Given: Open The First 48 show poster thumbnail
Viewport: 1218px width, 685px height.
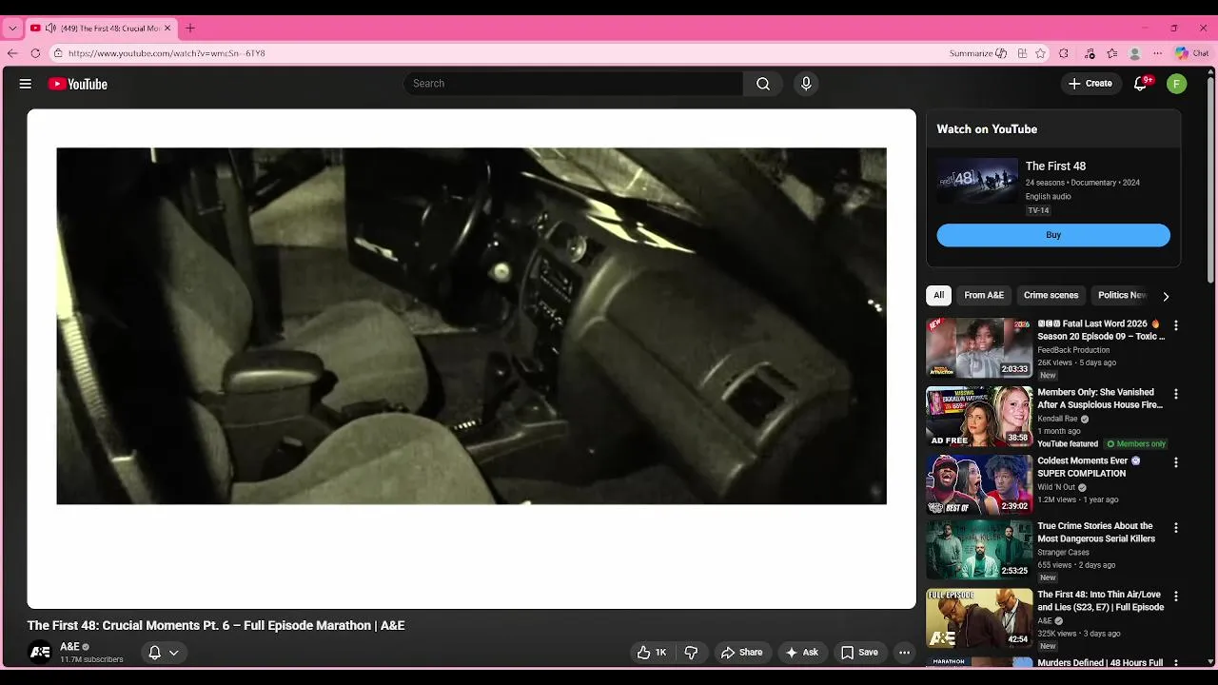Looking at the screenshot, I should coord(977,181).
